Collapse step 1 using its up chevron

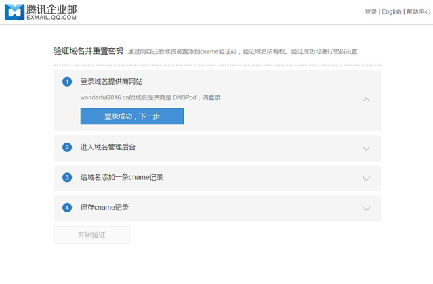click(366, 99)
